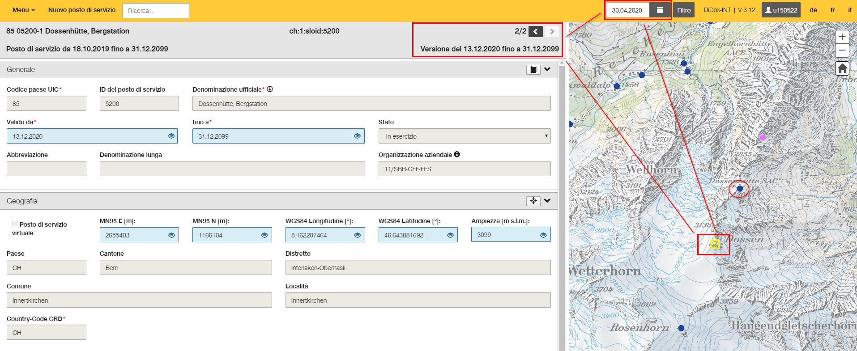Zoom out on the map
Viewport: 857px width, 351px height.
(x=842, y=50)
